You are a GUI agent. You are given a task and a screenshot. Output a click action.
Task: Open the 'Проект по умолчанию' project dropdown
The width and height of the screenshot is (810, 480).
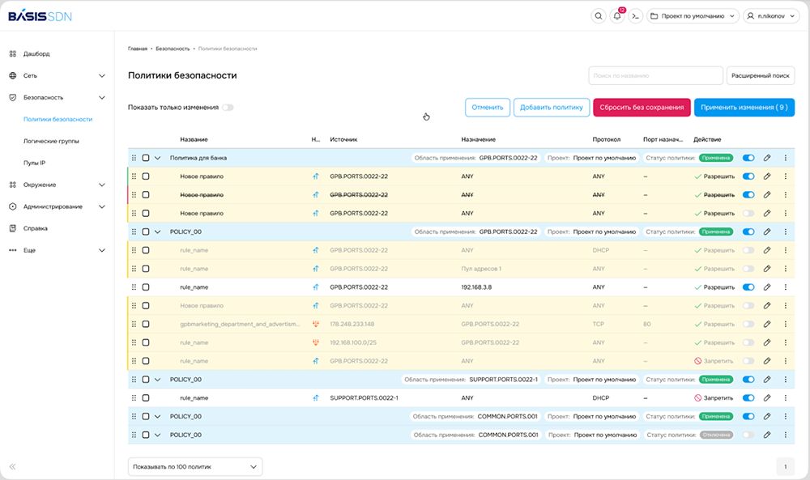(x=693, y=15)
